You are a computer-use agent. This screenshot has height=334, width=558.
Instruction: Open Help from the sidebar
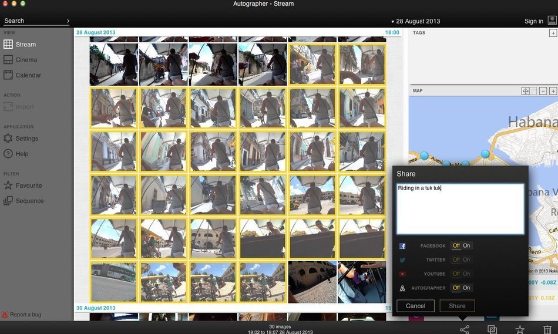(16, 154)
